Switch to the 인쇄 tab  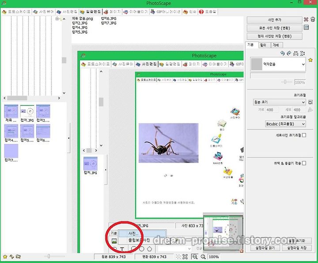pyautogui.click(x=190, y=12)
